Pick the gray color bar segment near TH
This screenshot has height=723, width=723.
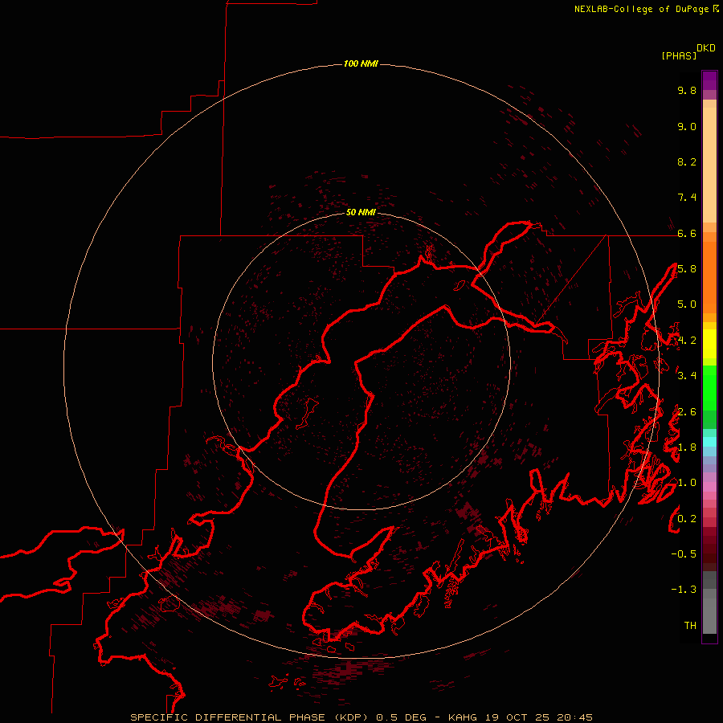click(x=709, y=616)
